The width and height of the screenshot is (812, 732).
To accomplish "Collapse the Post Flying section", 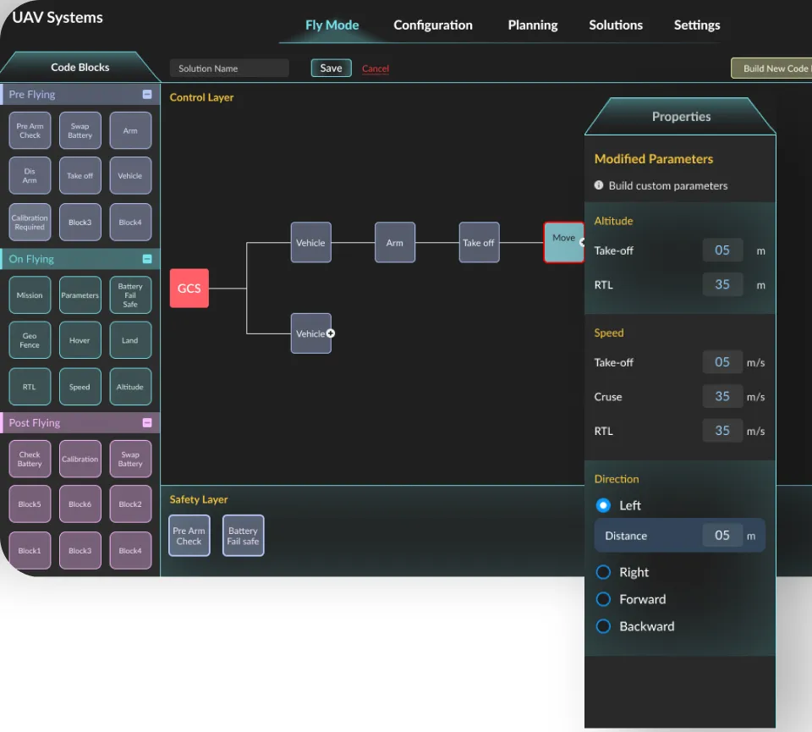I will (x=147, y=423).
